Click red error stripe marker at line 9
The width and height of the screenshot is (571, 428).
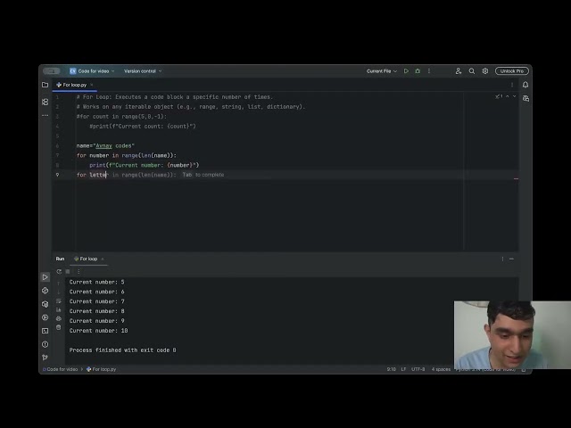[516, 178]
